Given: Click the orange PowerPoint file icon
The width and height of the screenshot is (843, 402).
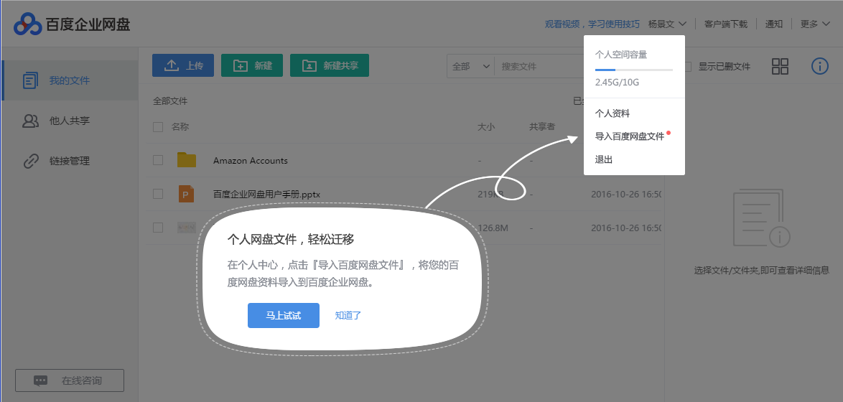Looking at the screenshot, I should [x=186, y=194].
